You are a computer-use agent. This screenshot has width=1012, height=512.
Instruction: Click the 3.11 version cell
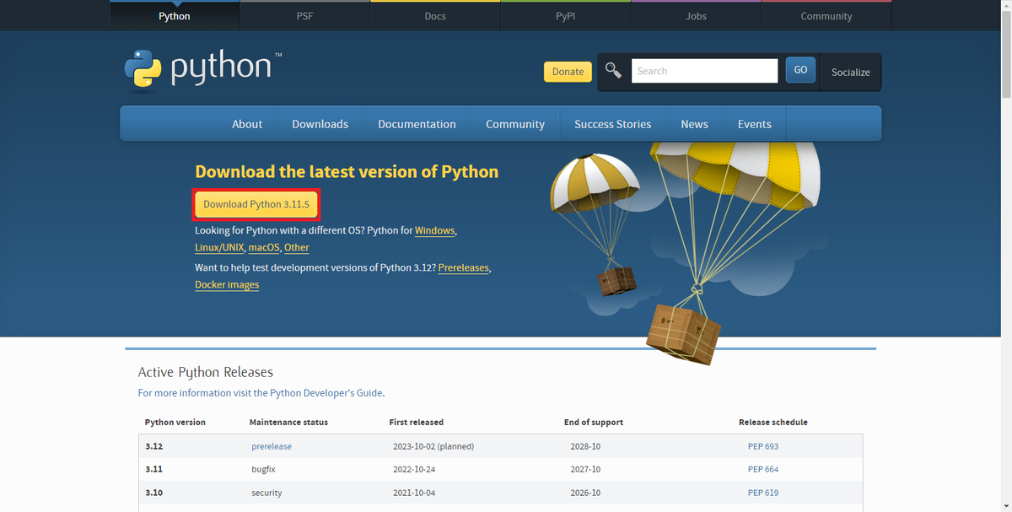[154, 469]
